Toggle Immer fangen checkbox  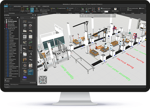[x=41, y=12]
